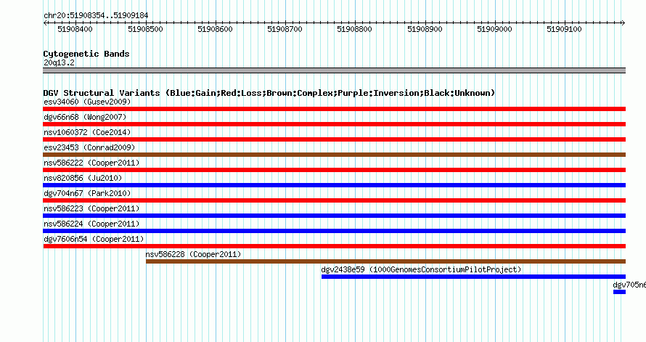Click the Cytogenetic Bands track title

86,54
